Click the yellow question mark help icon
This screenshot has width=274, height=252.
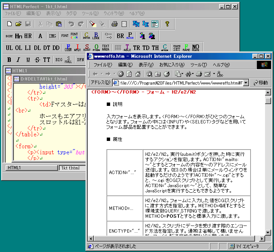167,24
